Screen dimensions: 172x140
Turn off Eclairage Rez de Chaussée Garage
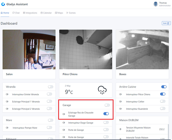coord(106,114)
